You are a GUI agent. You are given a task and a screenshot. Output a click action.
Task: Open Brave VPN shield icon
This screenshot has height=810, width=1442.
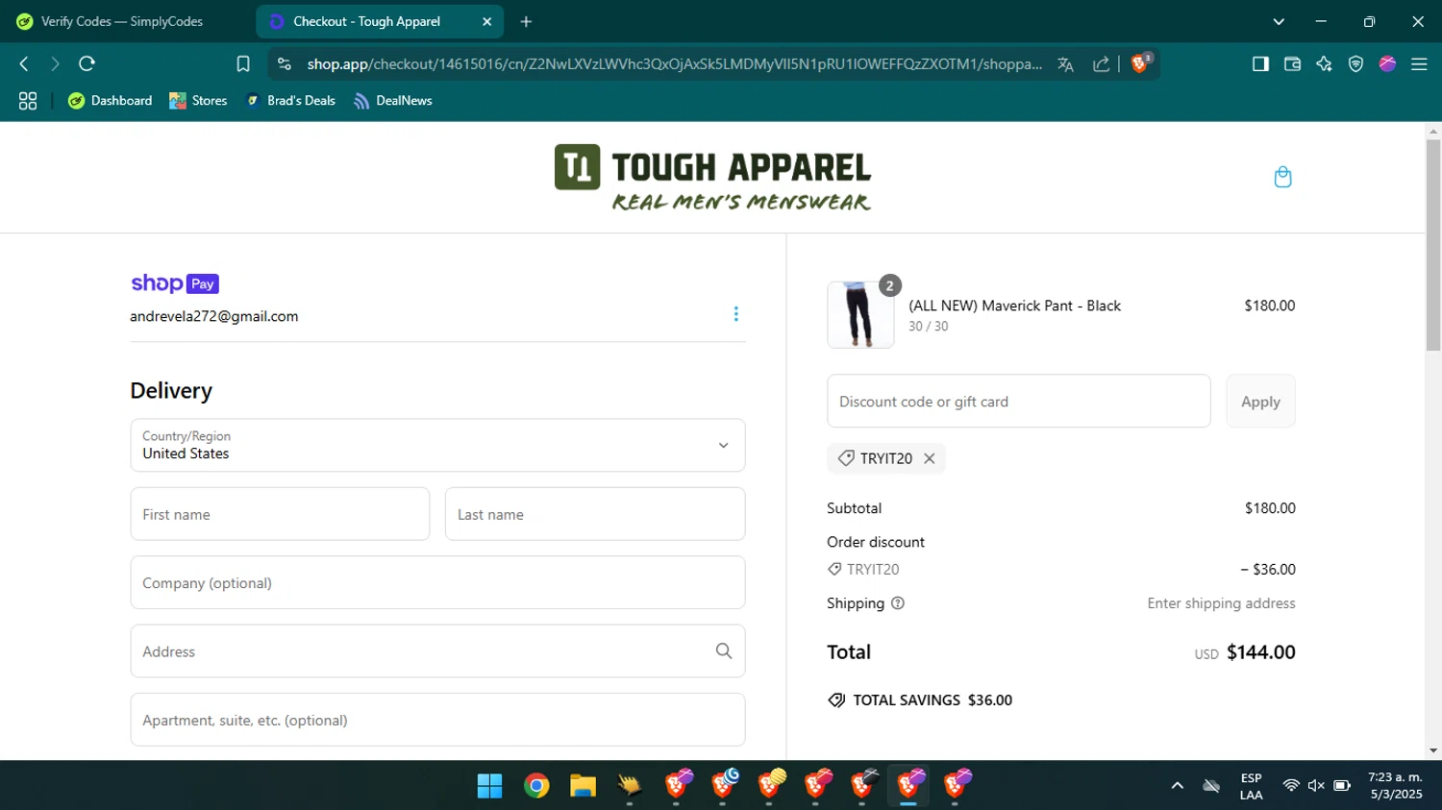click(x=1355, y=63)
